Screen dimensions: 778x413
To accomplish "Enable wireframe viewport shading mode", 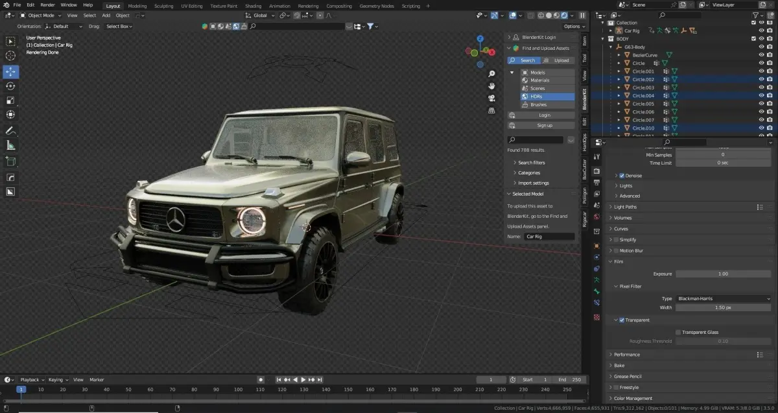I will (x=541, y=15).
